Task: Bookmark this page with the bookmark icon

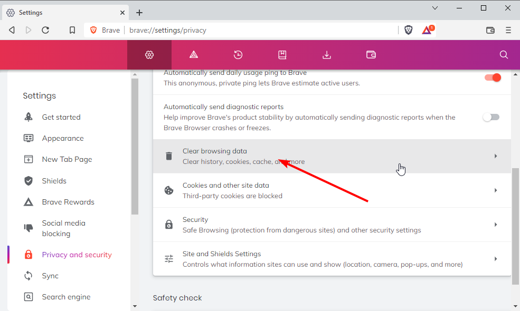Action: 72,30
